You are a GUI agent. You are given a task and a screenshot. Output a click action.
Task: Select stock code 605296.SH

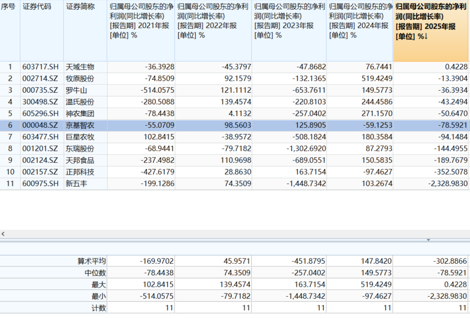pos(40,113)
